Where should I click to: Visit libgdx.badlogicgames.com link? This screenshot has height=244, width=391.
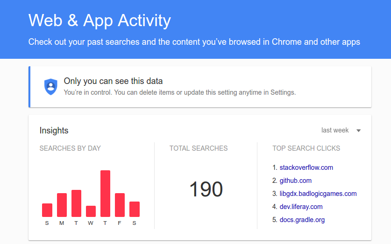pyautogui.click(x=318, y=194)
